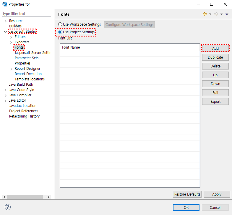The height and width of the screenshot is (215, 232).
Task: Click the Font Name column header
Action: coord(71,47)
